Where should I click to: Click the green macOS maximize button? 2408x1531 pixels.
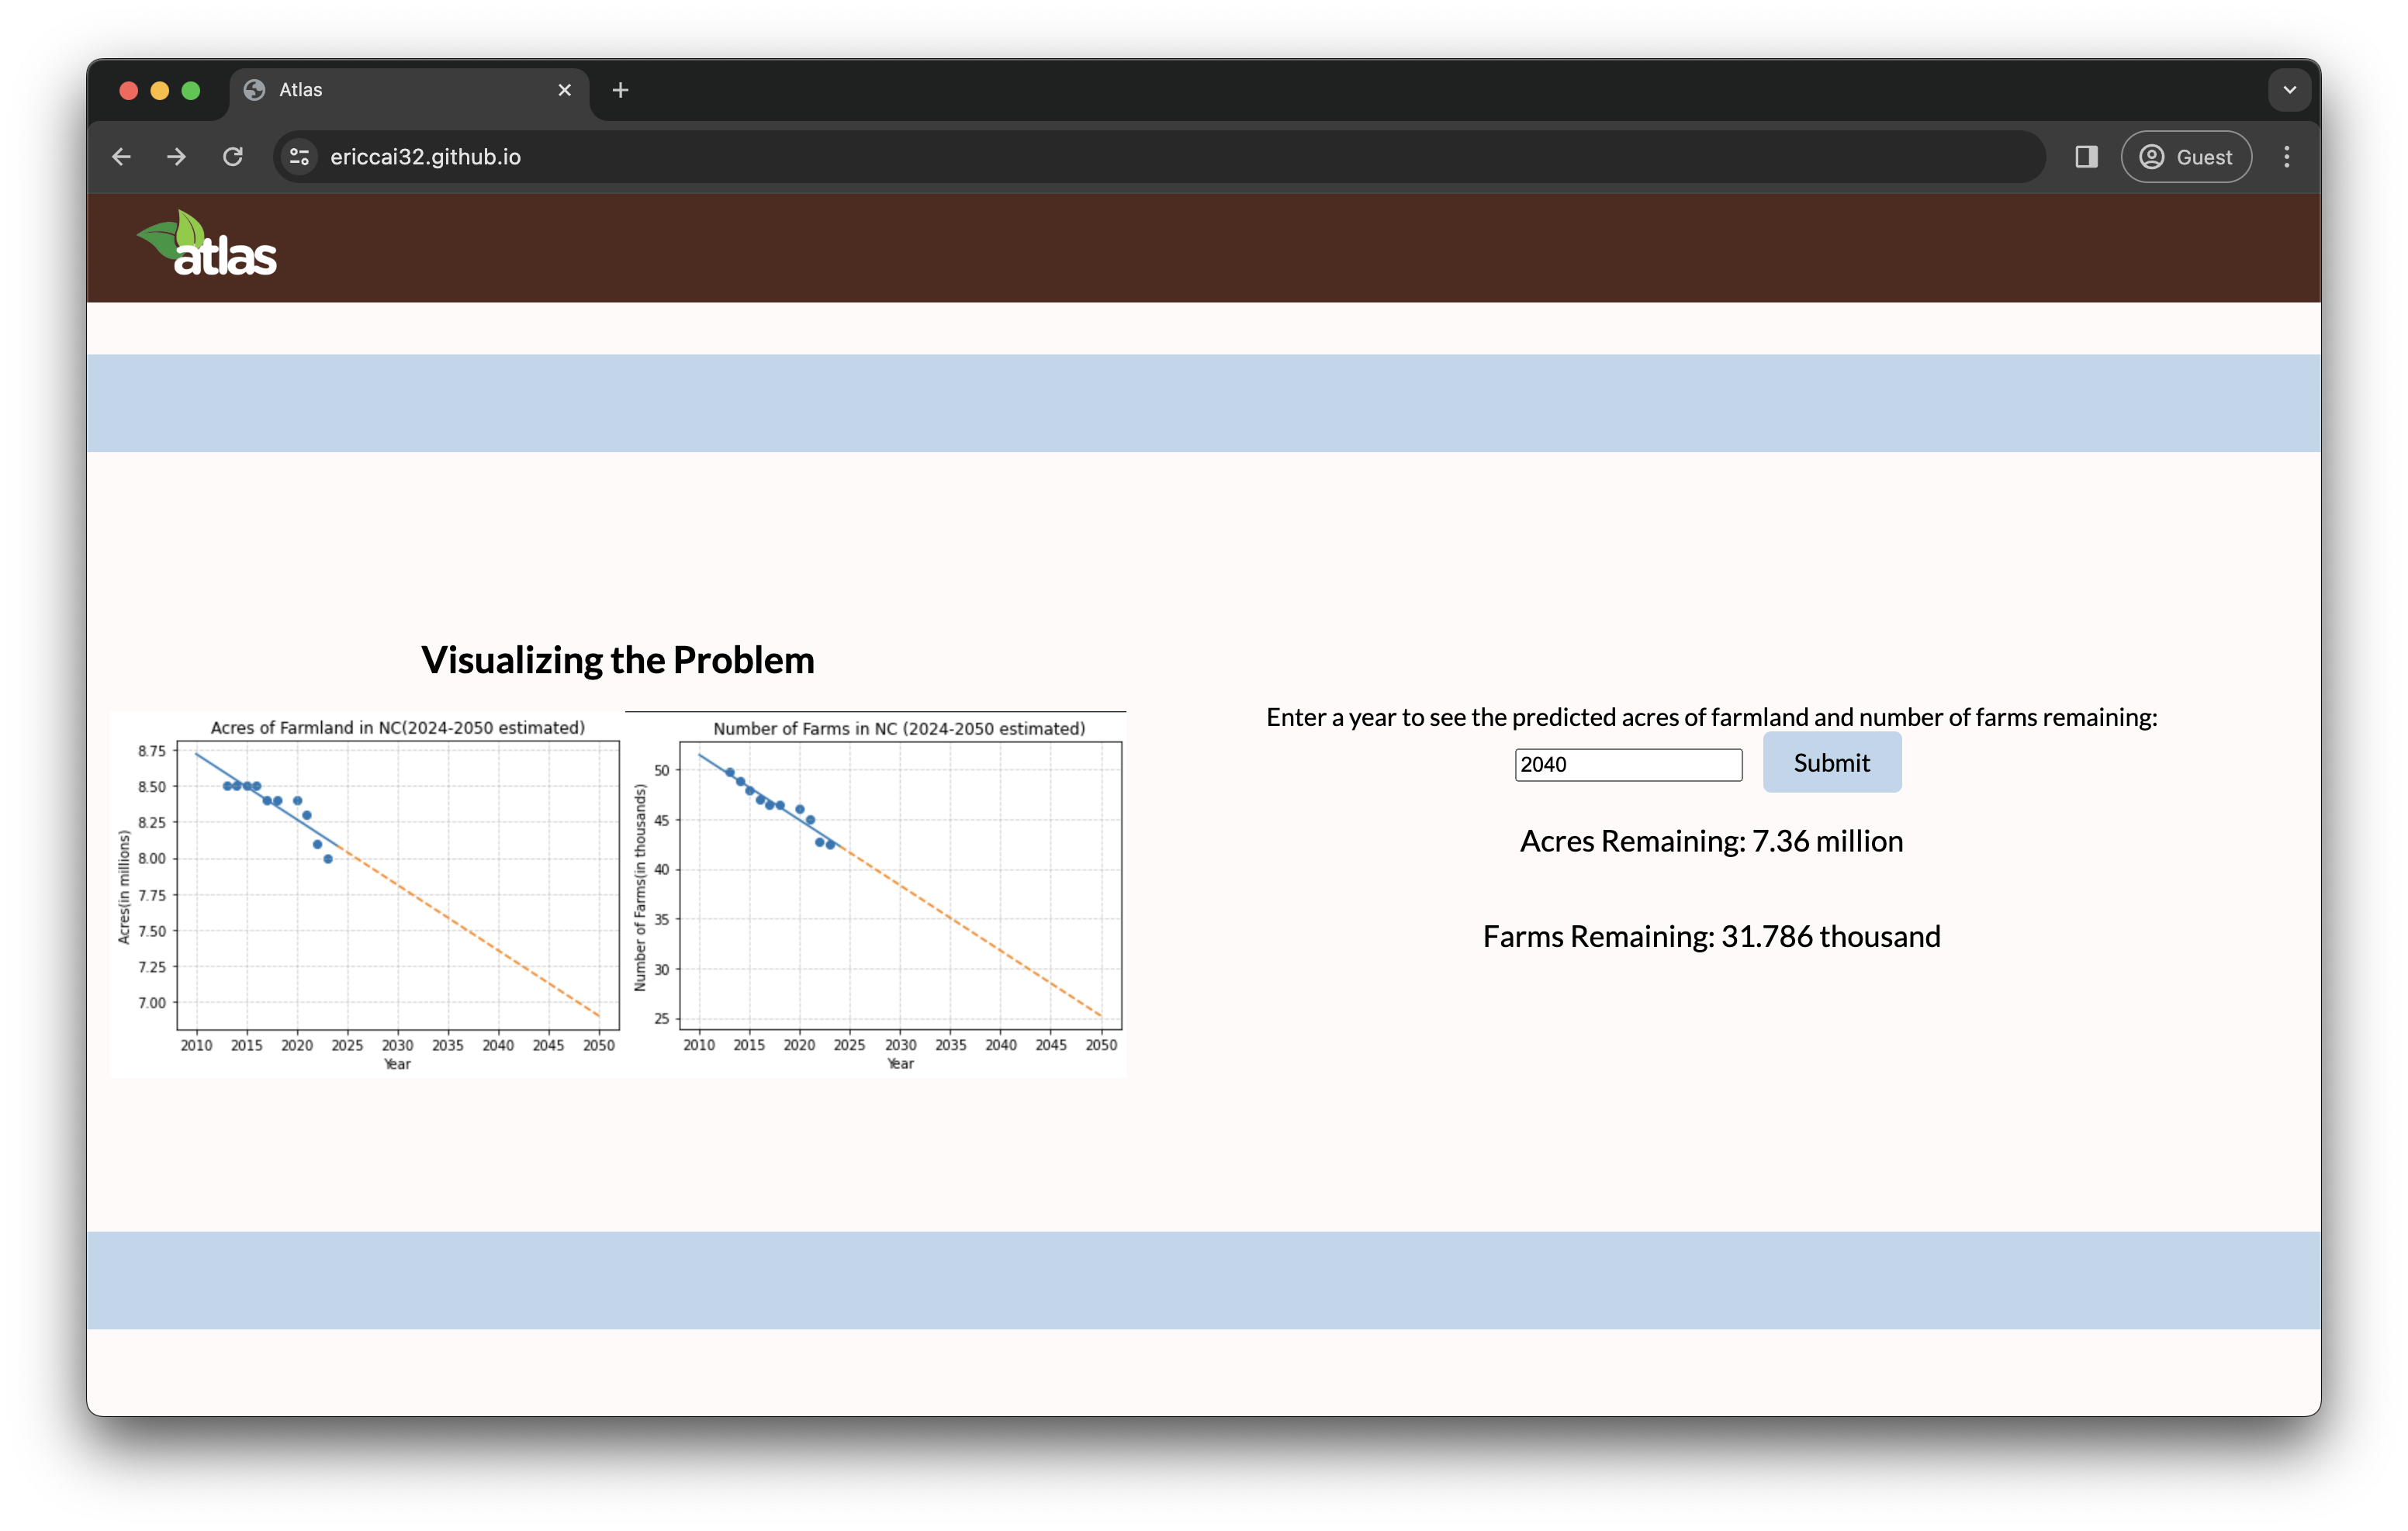pyautogui.click(x=191, y=91)
